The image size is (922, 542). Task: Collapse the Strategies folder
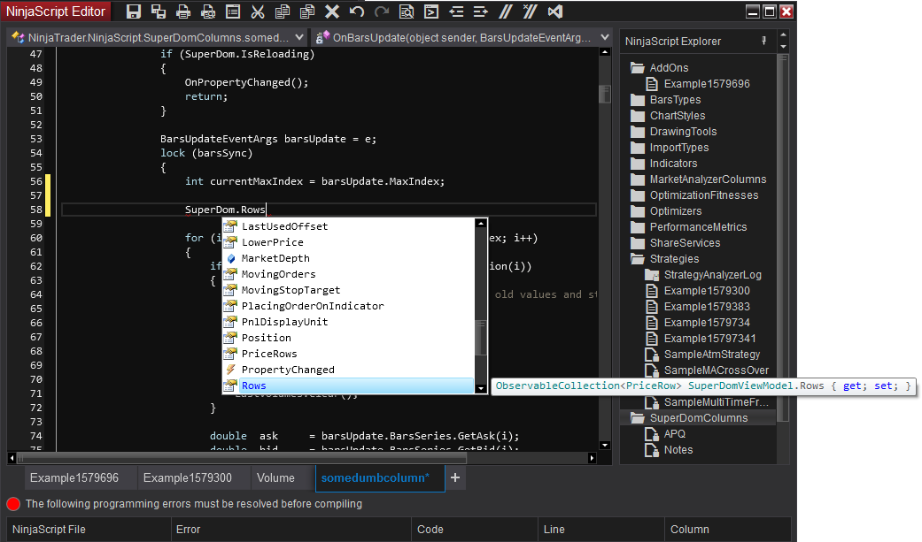pyautogui.click(x=674, y=259)
